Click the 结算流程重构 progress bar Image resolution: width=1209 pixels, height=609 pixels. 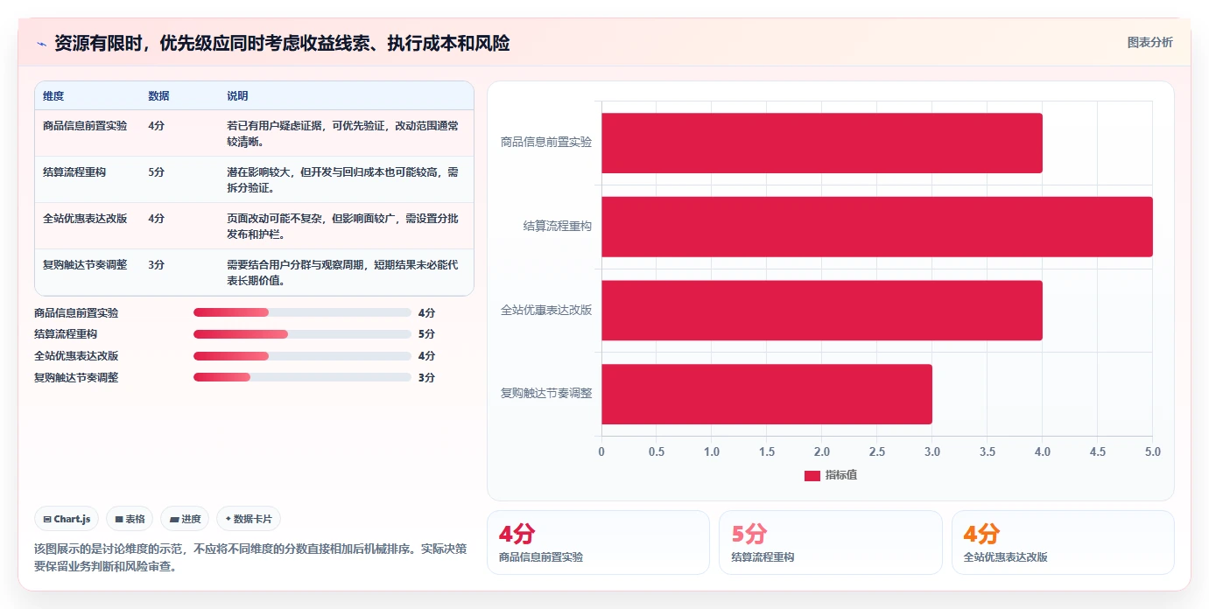[x=302, y=334]
